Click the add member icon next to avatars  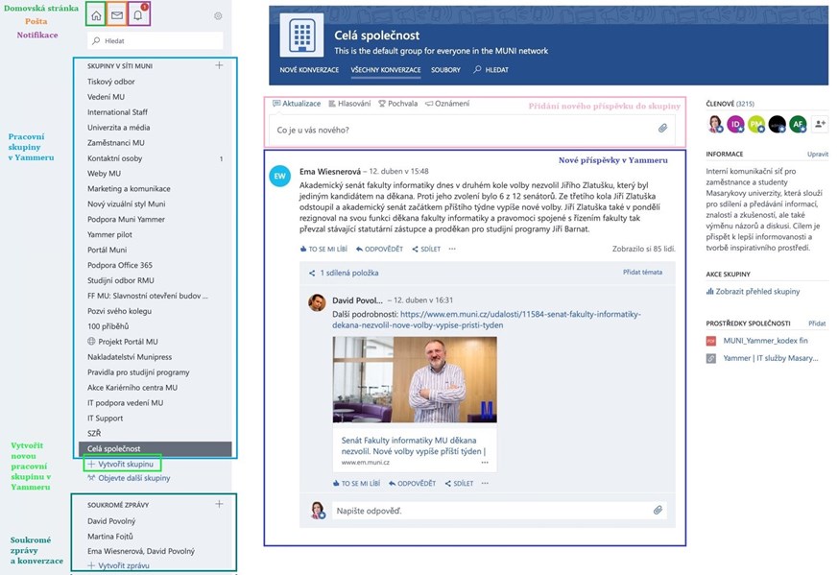tap(819, 124)
